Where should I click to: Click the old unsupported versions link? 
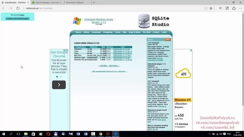pyautogui.click(x=109, y=72)
